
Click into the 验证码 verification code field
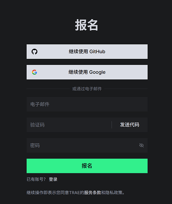point(69,125)
